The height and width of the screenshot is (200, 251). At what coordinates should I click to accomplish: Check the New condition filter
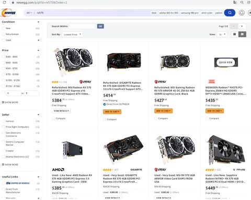3,28
